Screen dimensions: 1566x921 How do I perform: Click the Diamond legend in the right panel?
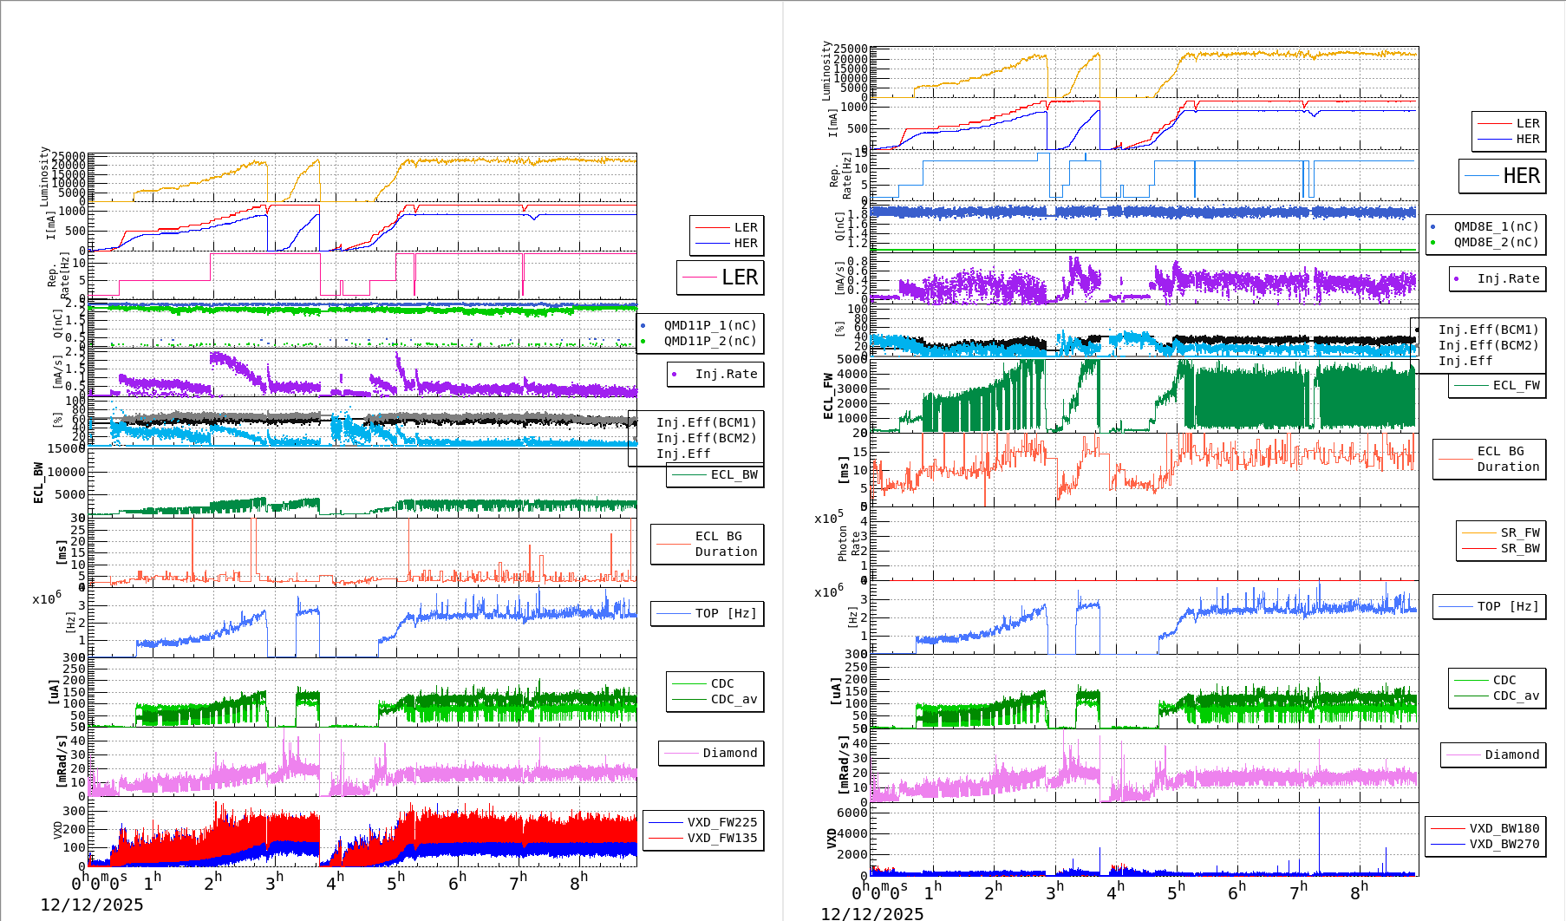click(1492, 754)
